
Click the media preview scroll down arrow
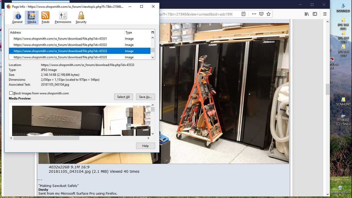153,134
